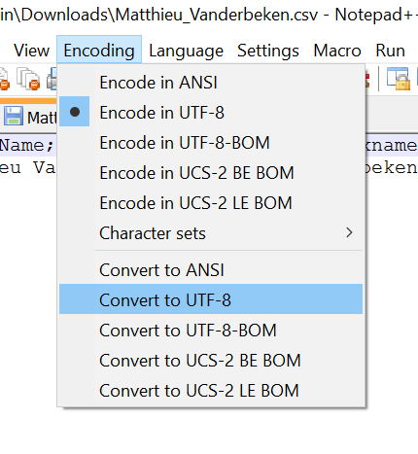The width and height of the screenshot is (418, 454).
Task: Click the synchronize scrolling lock icon
Action: pos(399,79)
